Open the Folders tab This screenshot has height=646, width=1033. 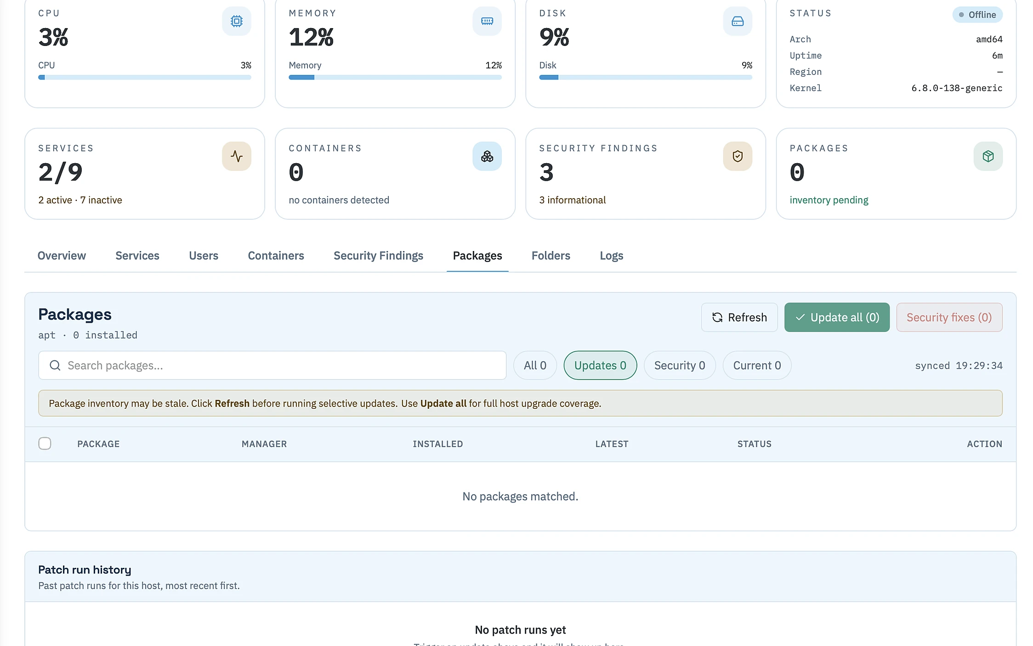click(551, 256)
